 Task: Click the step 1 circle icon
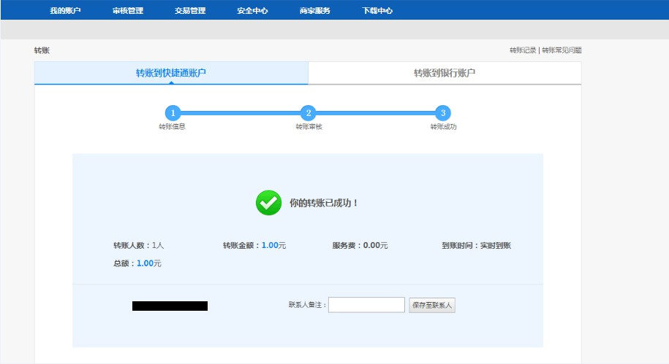[173, 113]
